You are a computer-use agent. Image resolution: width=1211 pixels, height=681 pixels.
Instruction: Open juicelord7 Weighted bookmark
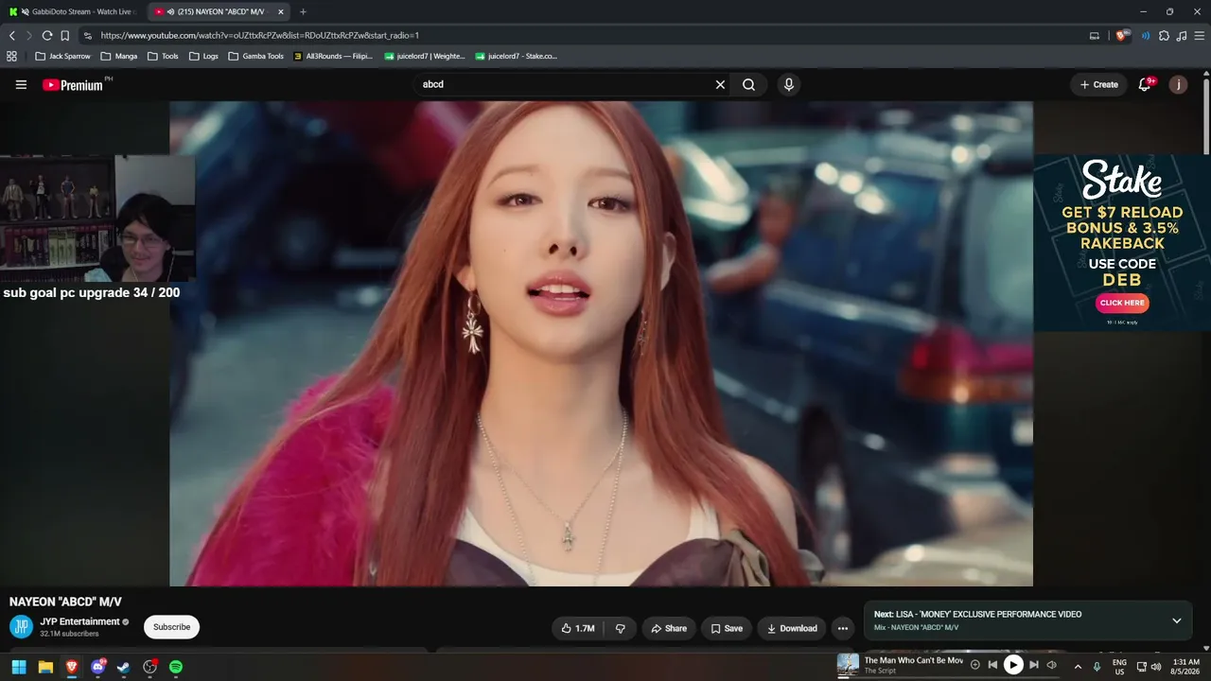425,56
